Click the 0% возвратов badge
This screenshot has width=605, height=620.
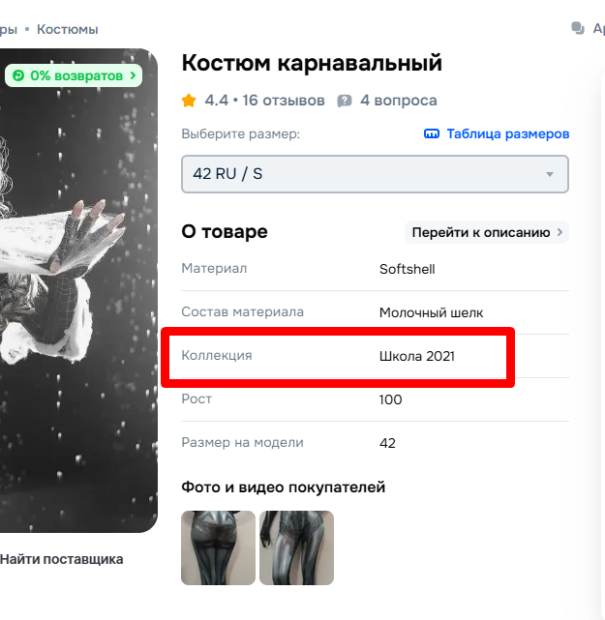pyautogui.click(x=74, y=75)
